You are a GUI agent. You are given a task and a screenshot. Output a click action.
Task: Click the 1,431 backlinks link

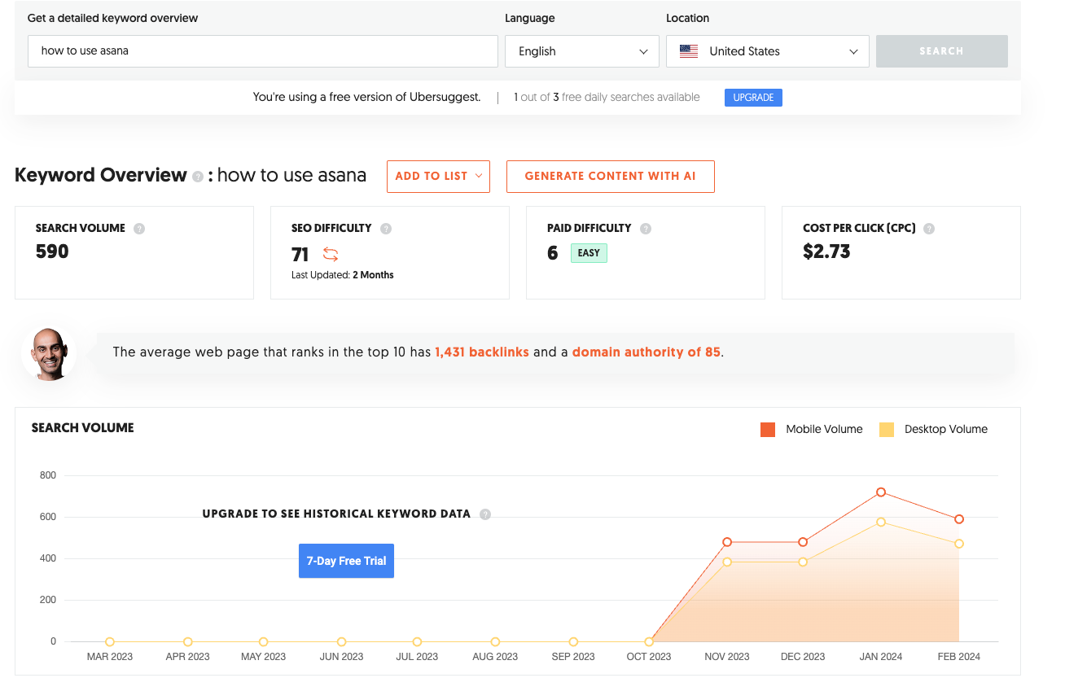tap(482, 352)
